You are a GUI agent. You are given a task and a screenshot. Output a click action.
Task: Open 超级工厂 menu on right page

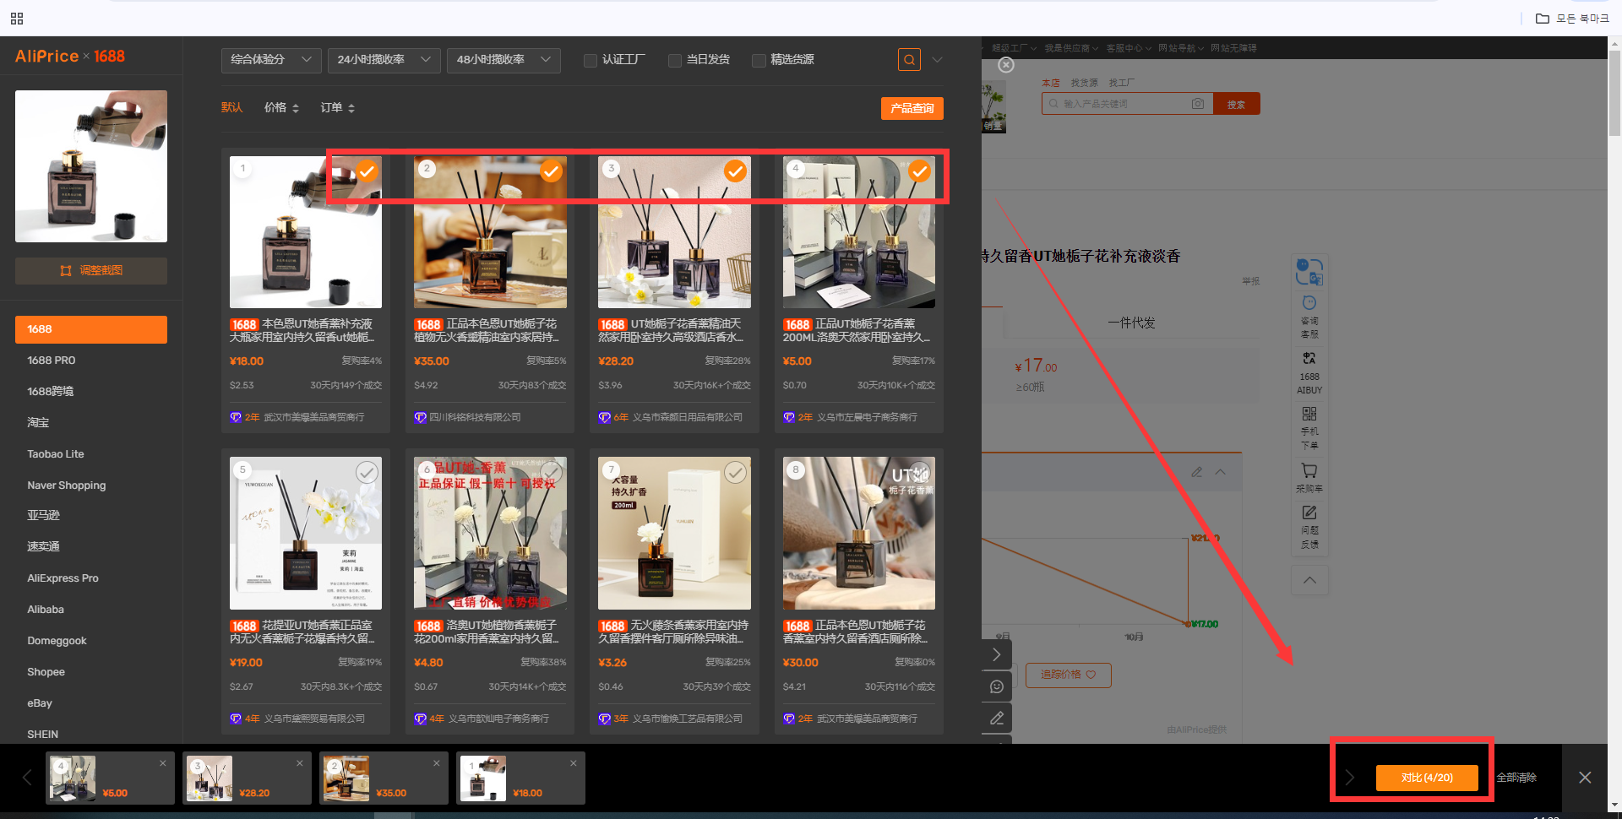pos(1014,48)
